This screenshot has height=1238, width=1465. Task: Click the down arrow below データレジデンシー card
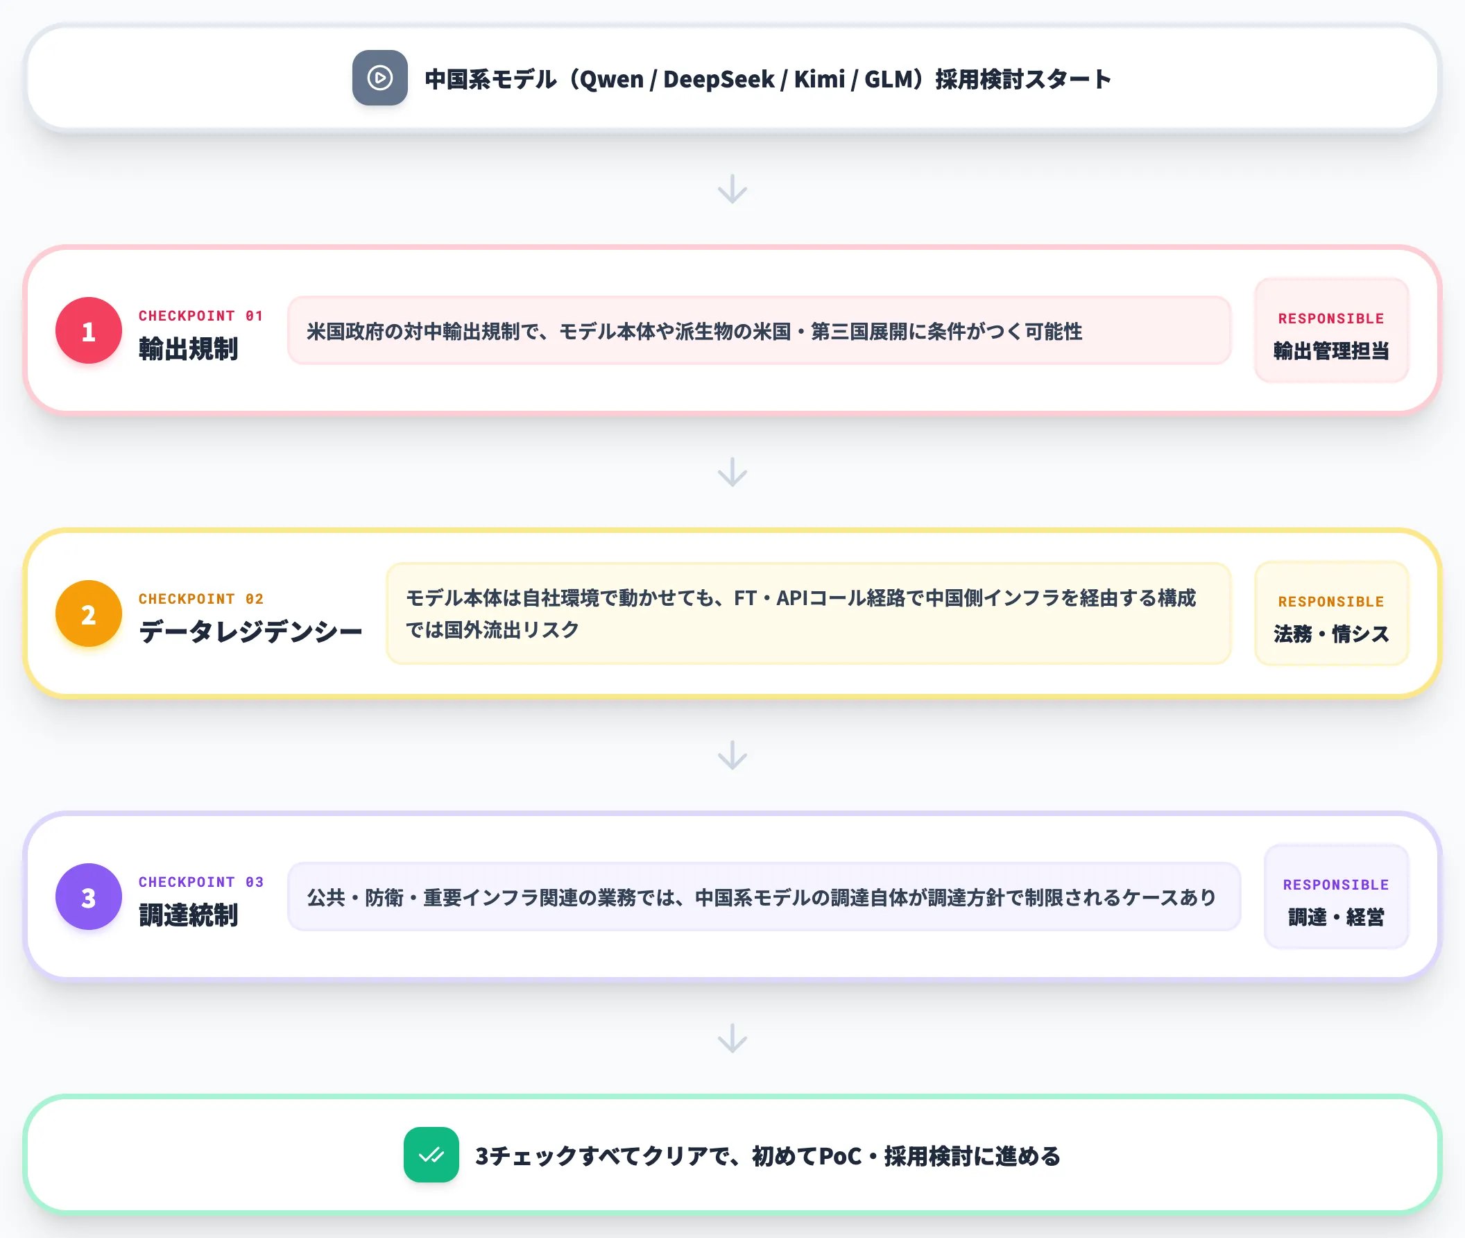pos(732,755)
